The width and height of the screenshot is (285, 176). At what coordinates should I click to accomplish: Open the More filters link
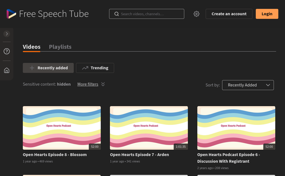coord(88,84)
